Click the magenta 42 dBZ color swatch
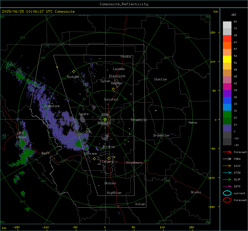The image size is (248, 231). (x=227, y=87)
